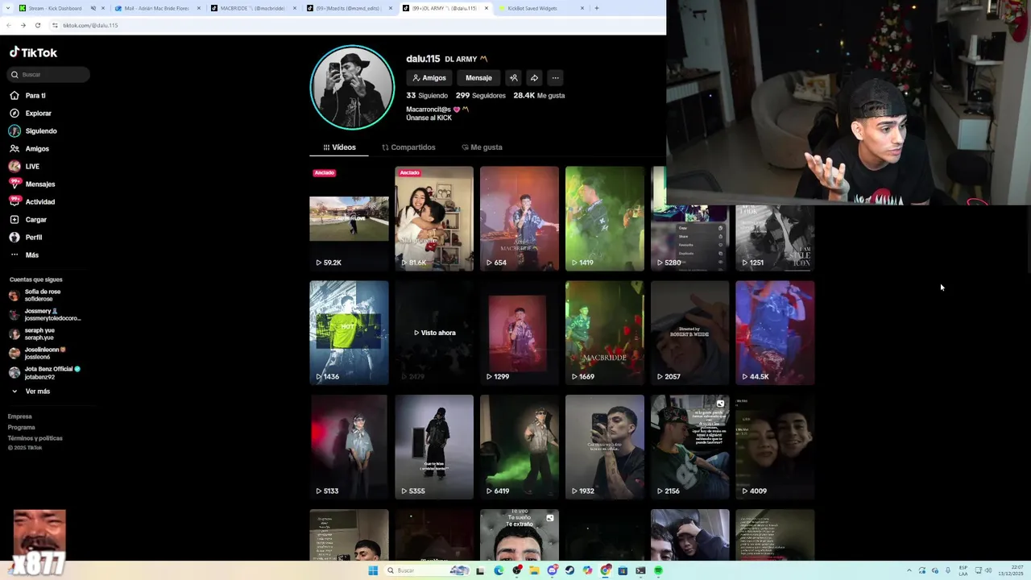Click the browser address bar
1031x580 pixels.
354,25
